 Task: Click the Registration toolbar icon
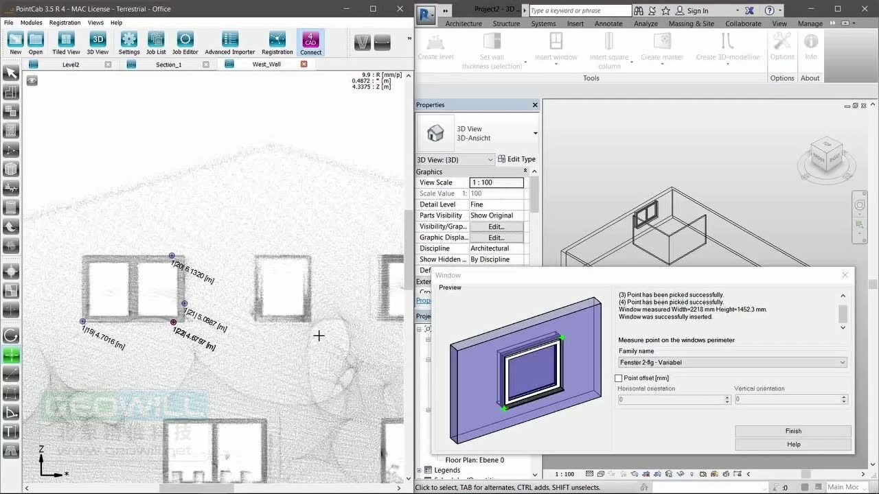coord(277,43)
